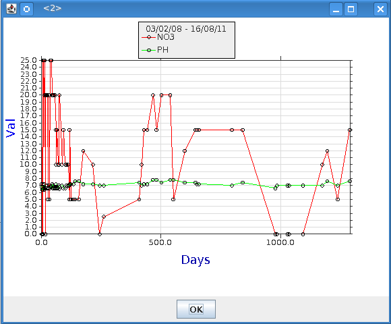
Task: Click the PH legend label
Action: [162, 50]
